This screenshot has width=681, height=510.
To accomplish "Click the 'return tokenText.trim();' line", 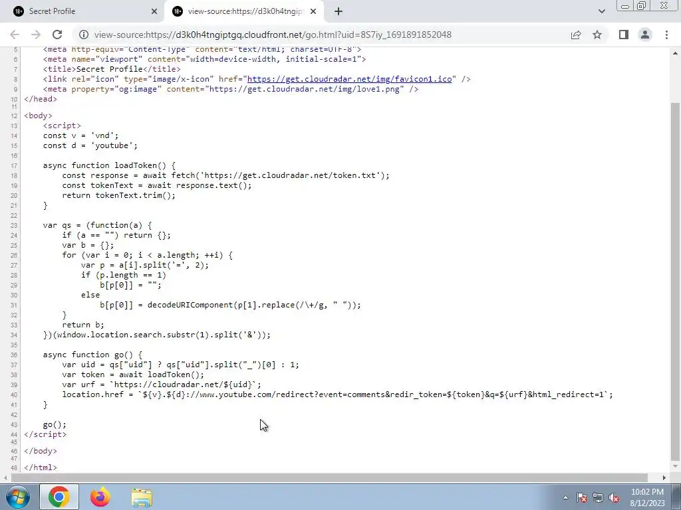I will tap(118, 195).
